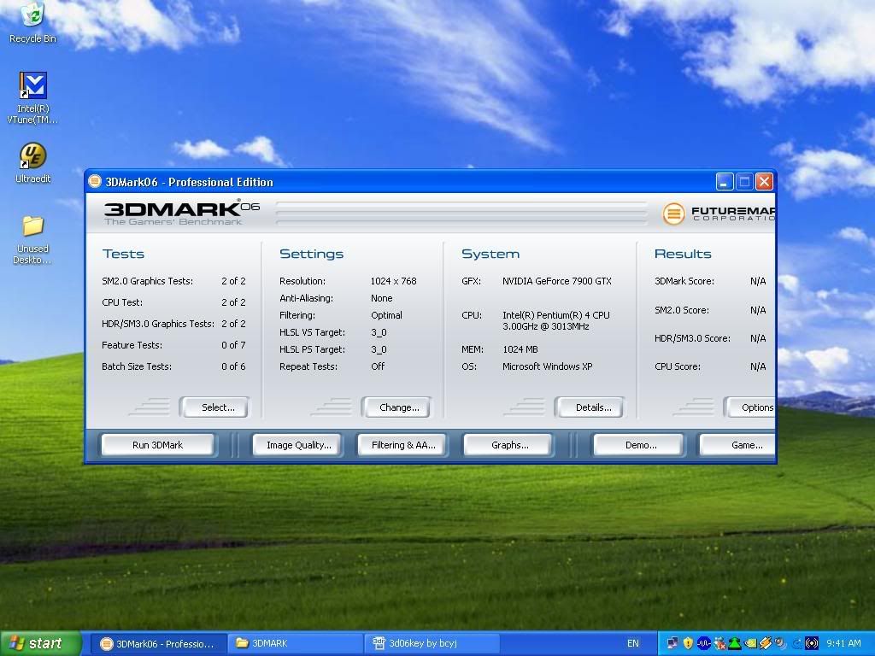Open the Graphs... tool
The height and width of the screenshot is (656, 875).
(x=509, y=445)
